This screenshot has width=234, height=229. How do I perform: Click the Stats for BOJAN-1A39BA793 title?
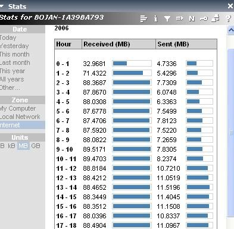(x=52, y=17)
